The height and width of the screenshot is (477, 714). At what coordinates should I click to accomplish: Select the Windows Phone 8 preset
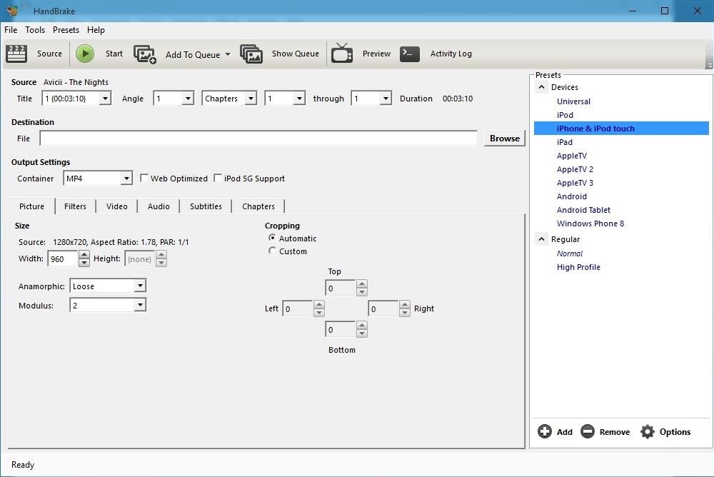click(590, 224)
